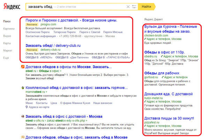Click the map pin icon near Адреса на карте

tap(26, 107)
